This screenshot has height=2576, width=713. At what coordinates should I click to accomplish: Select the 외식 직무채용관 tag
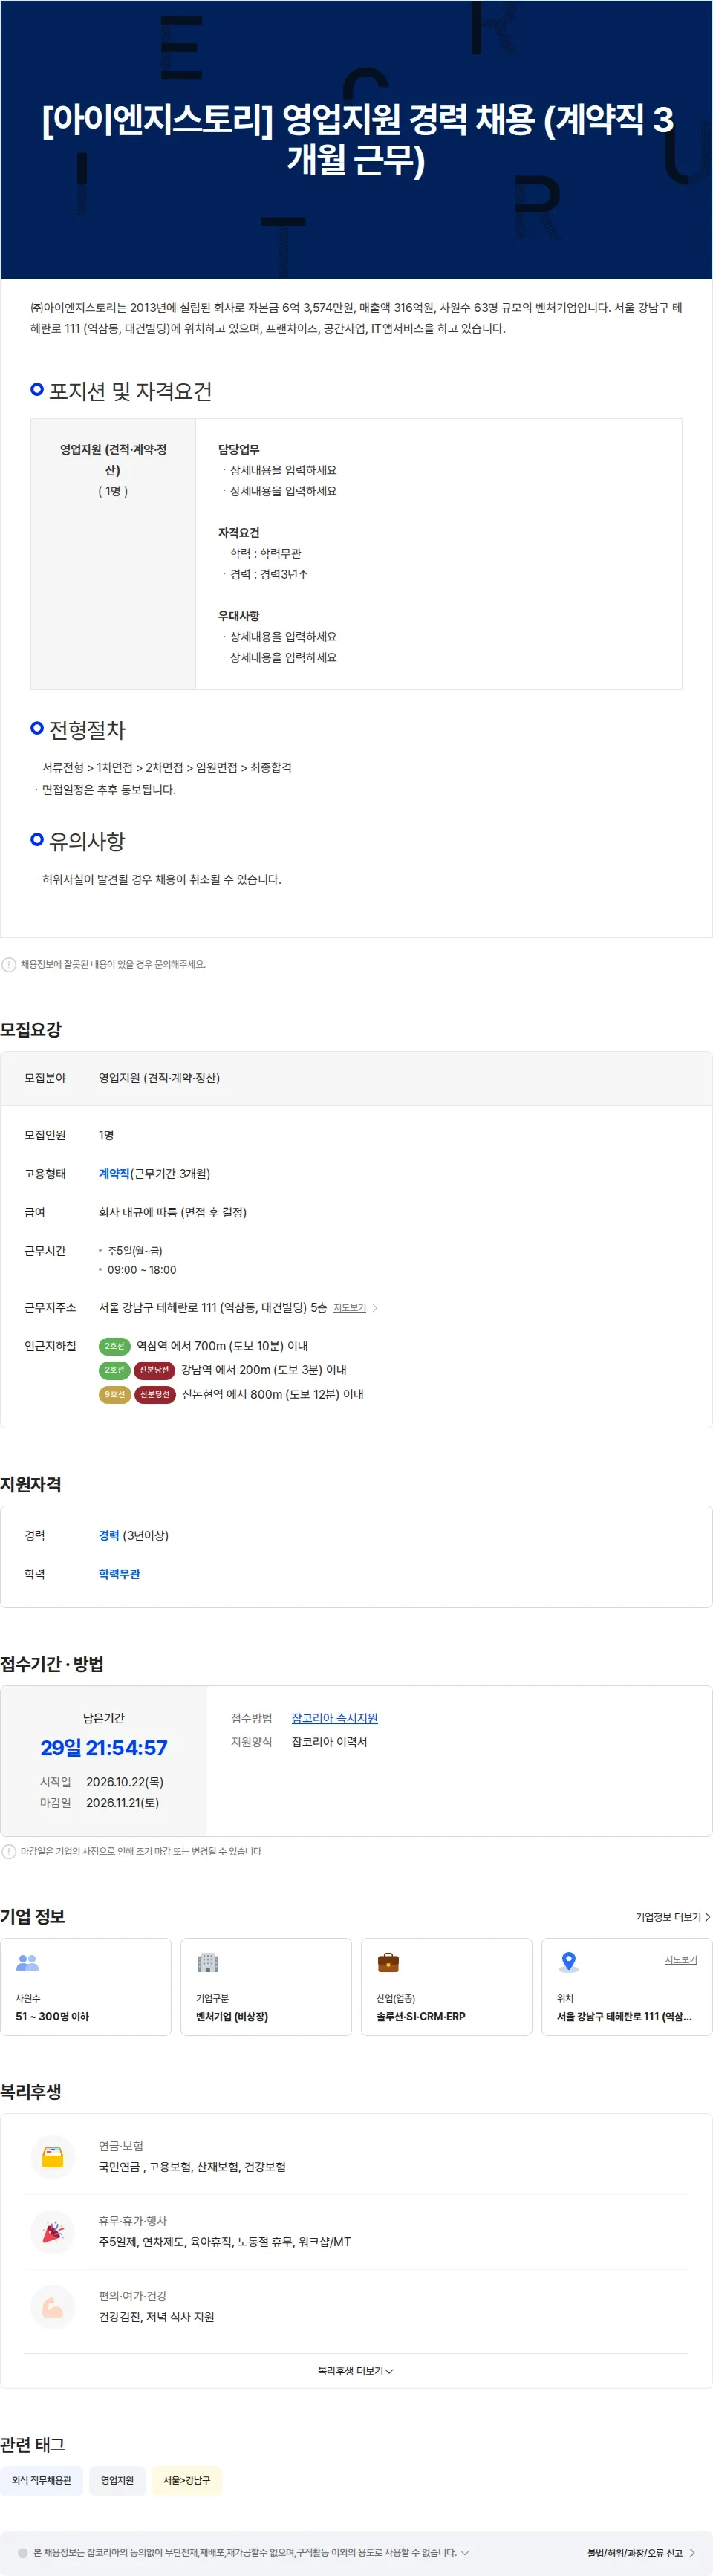tap(41, 2480)
